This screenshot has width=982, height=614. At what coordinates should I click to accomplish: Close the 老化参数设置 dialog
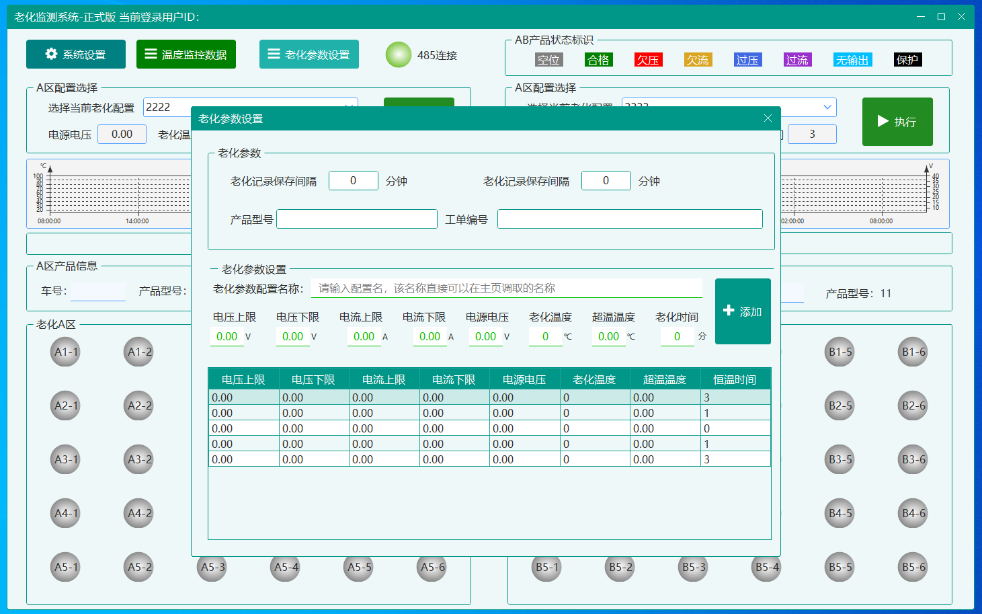(x=768, y=118)
